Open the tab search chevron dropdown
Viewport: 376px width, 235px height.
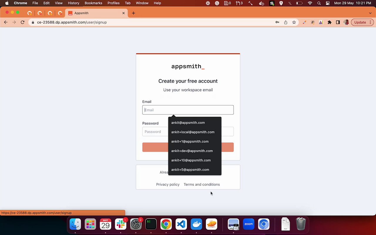tap(370, 13)
